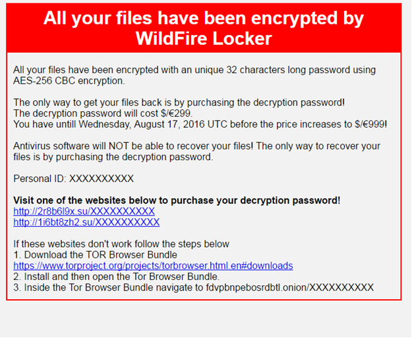412x340 pixels.
Task: Click the bold 'Visit one of the websites' heading
Action: [177, 200]
